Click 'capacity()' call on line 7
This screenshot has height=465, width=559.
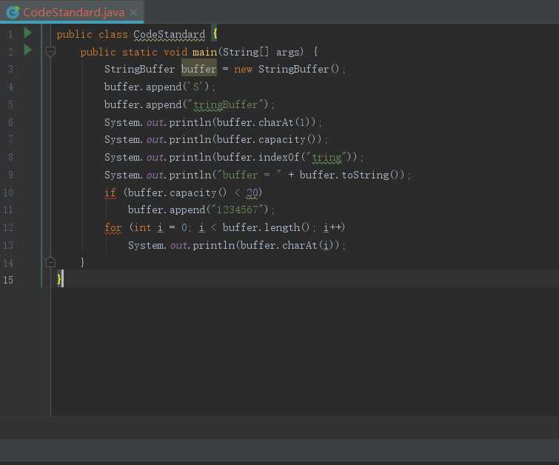(x=287, y=139)
